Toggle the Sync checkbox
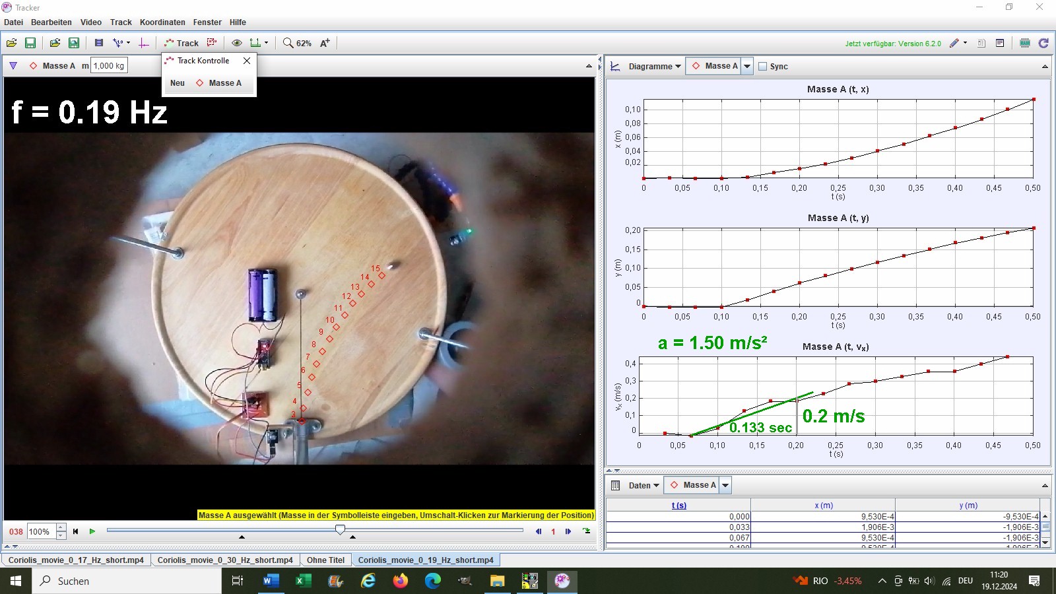Image resolution: width=1056 pixels, height=594 pixels. pyautogui.click(x=763, y=67)
